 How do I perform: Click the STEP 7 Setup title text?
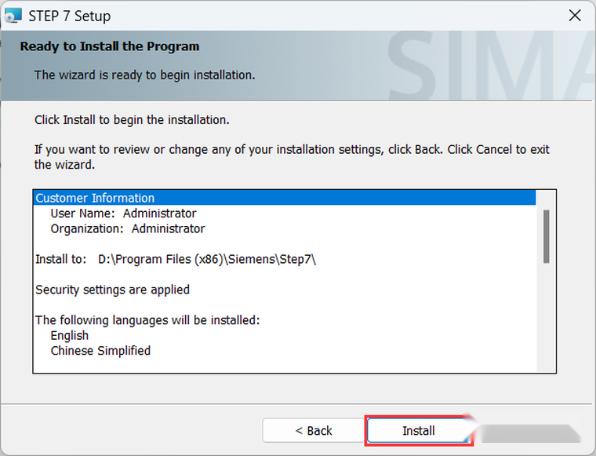70,16
